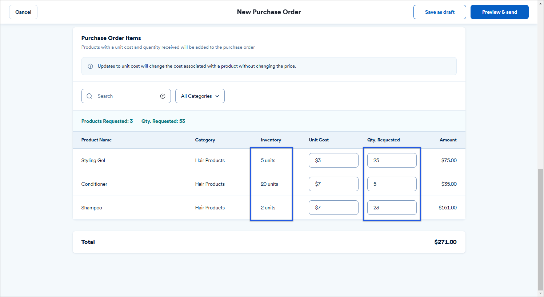Click the Product Name column header

point(96,140)
